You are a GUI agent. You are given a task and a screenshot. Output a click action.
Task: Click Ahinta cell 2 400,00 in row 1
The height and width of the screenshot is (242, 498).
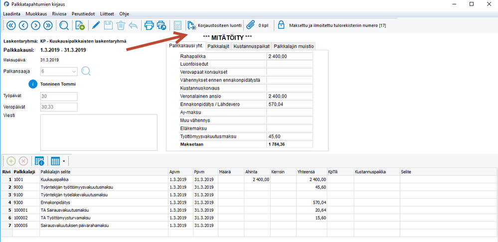(257, 179)
